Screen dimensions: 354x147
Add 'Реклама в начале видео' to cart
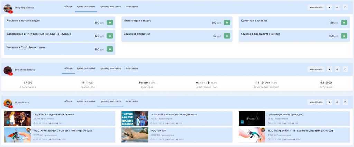coord(110,23)
